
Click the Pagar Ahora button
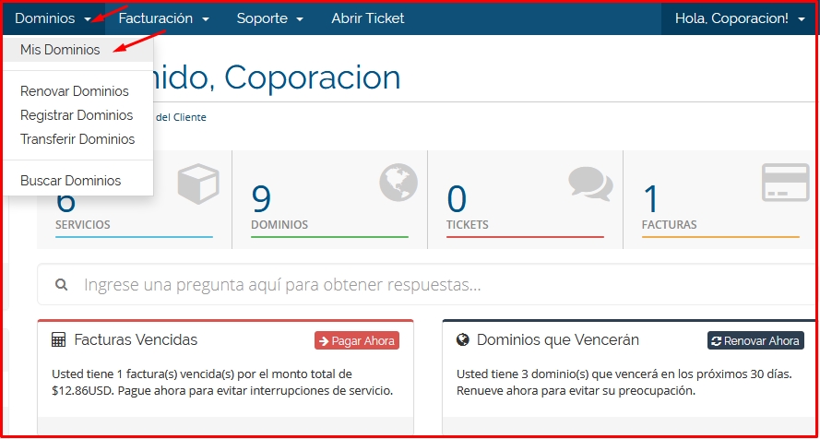tap(357, 340)
